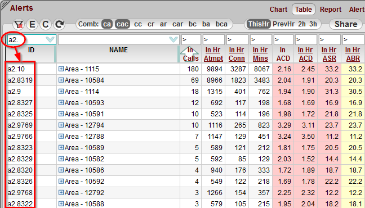Sort by In Hr Atmpt column
Image resolution: width=365 pixels, height=208 pixels.
click(x=213, y=54)
